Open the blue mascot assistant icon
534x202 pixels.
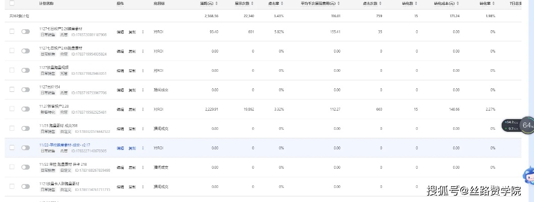pyautogui.click(x=528, y=175)
